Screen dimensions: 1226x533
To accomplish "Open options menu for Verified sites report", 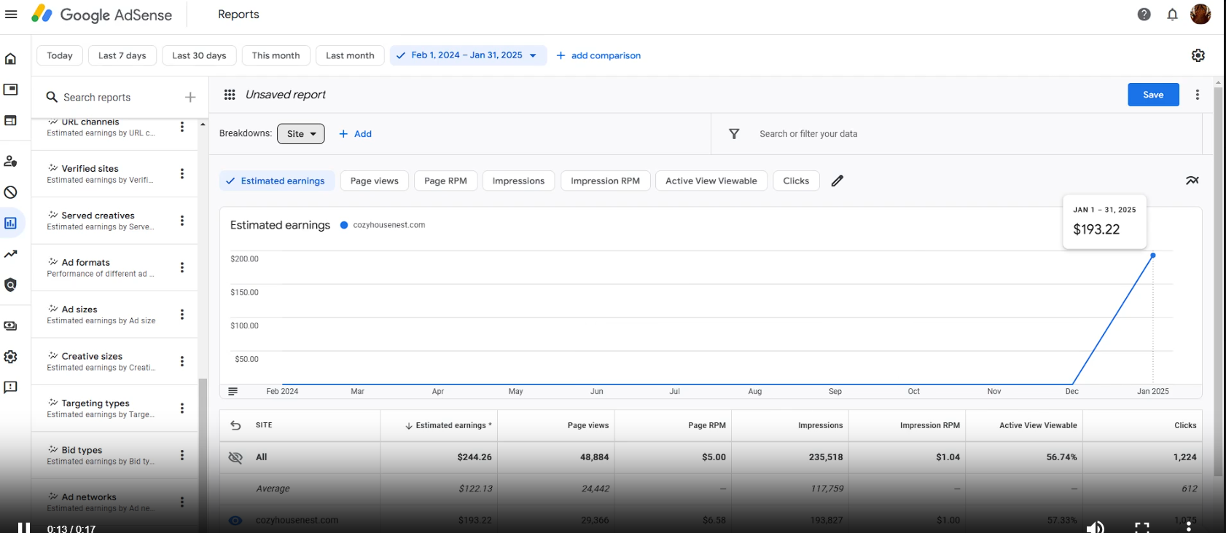I will pyautogui.click(x=182, y=174).
